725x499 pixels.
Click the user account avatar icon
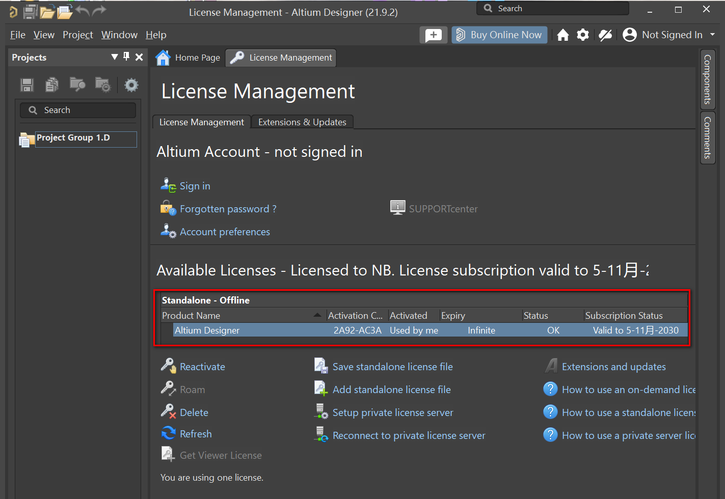tap(630, 35)
